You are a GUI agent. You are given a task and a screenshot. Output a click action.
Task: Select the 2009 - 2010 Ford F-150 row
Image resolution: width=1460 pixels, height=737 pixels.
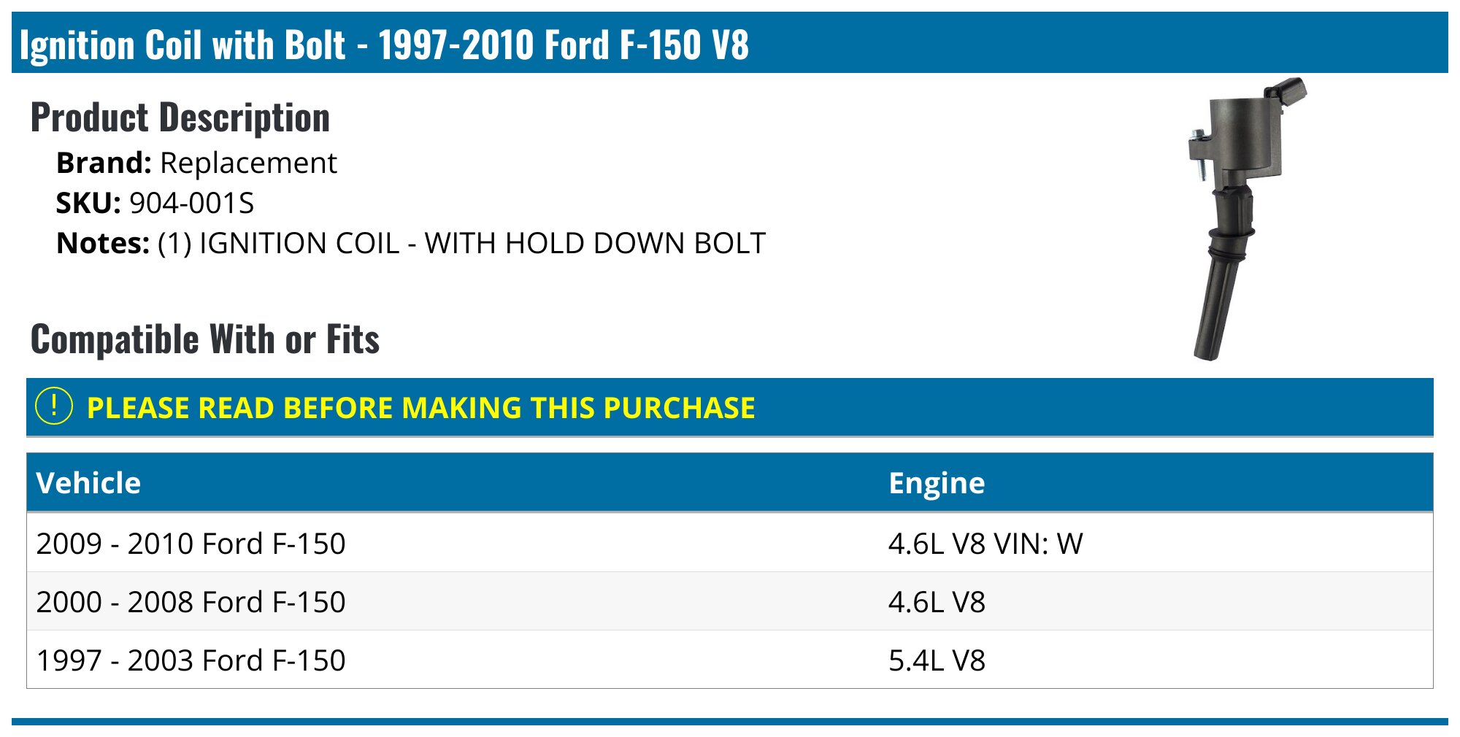(x=191, y=544)
